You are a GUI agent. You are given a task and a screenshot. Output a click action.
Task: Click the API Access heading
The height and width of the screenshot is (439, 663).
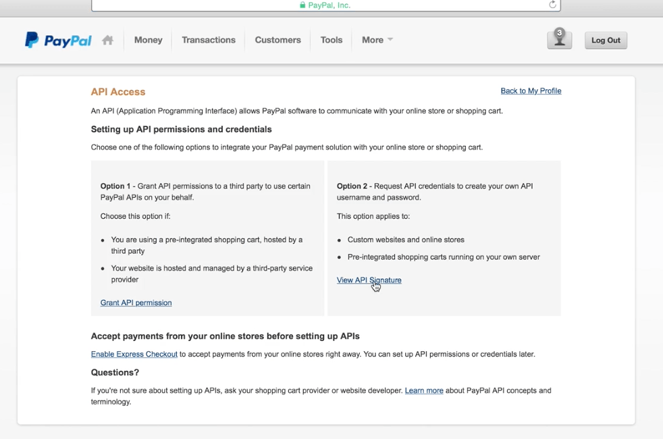click(118, 92)
